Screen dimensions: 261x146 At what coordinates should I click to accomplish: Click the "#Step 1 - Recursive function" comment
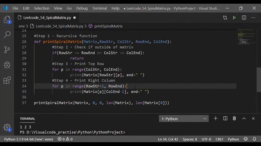66,36
